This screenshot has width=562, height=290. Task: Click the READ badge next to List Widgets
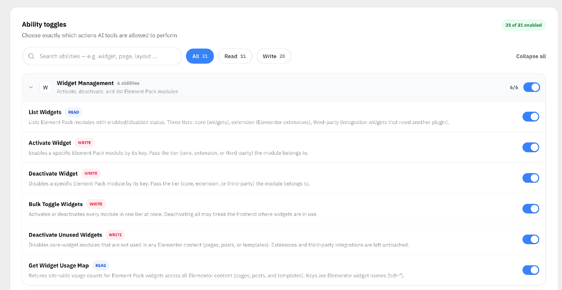point(74,112)
